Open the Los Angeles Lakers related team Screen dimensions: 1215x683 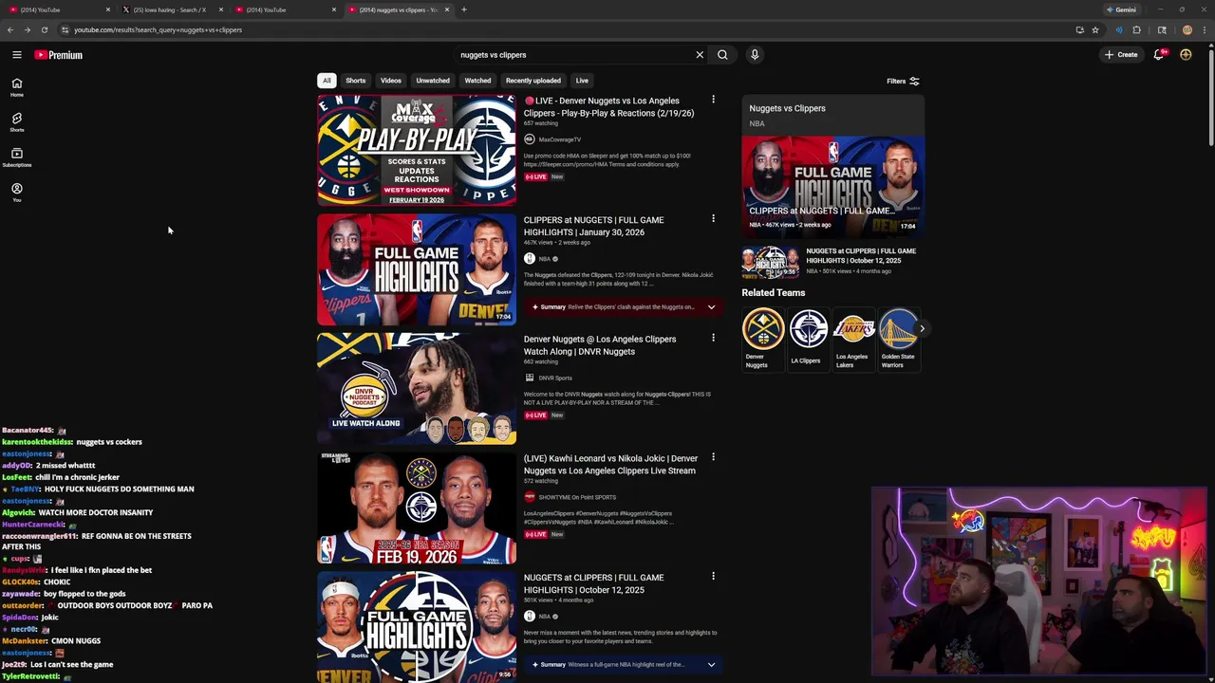(x=852, y=339)
